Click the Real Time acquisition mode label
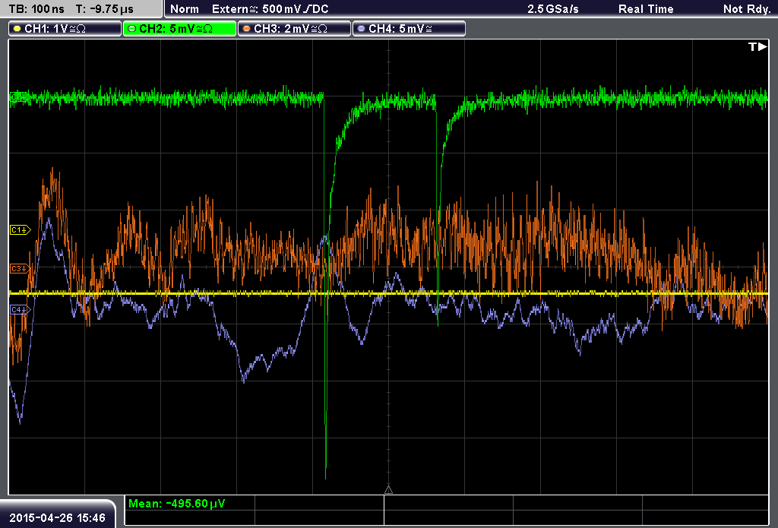Image resolution: width=778 pixels, height=528 pixels. [x=646, y=9]
